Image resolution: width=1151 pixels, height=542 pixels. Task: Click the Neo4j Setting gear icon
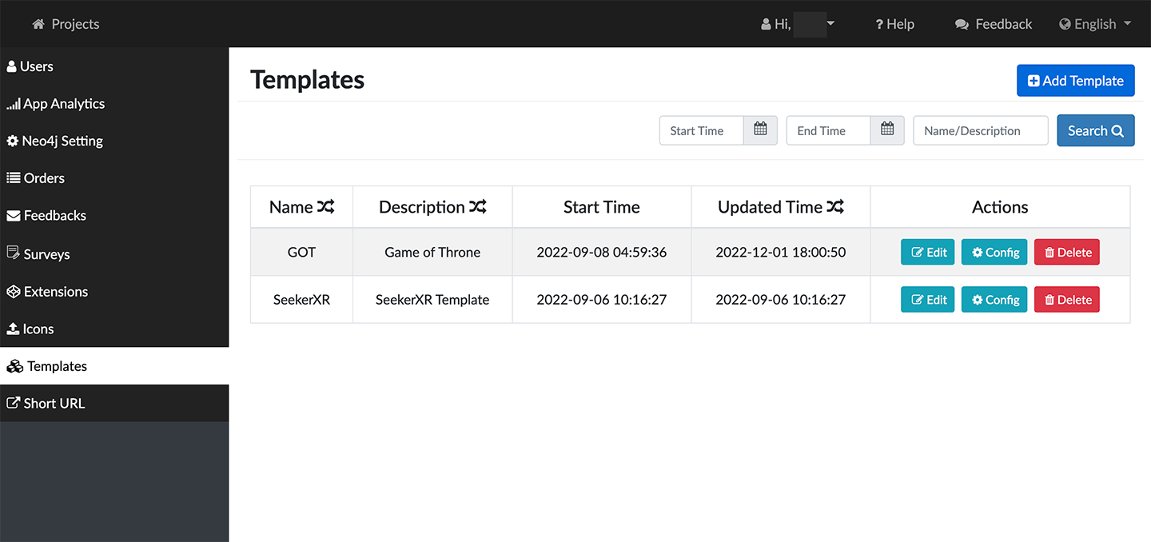click(12, 140)
